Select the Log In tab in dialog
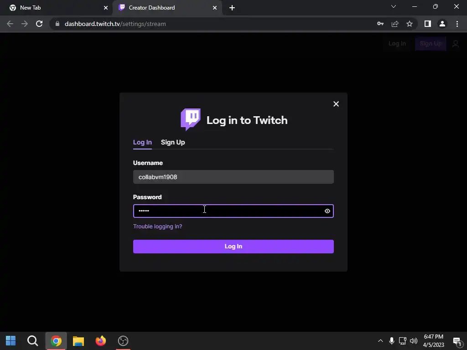The height and width of the screenshot is (350, 467). coord(142,142)
